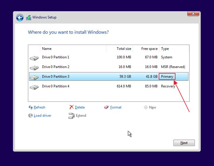The image size is (214, 166).
Task: Click the Refresh arrows icon
Action: coord(31,107)
